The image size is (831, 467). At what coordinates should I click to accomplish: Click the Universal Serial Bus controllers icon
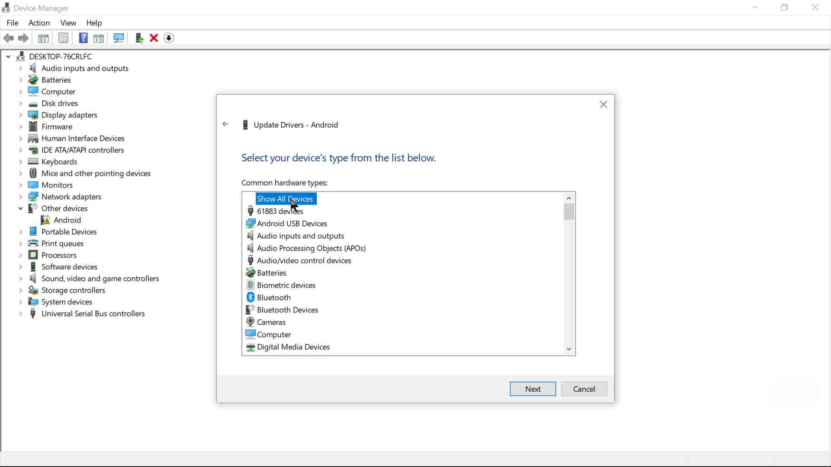coord(33,313)
